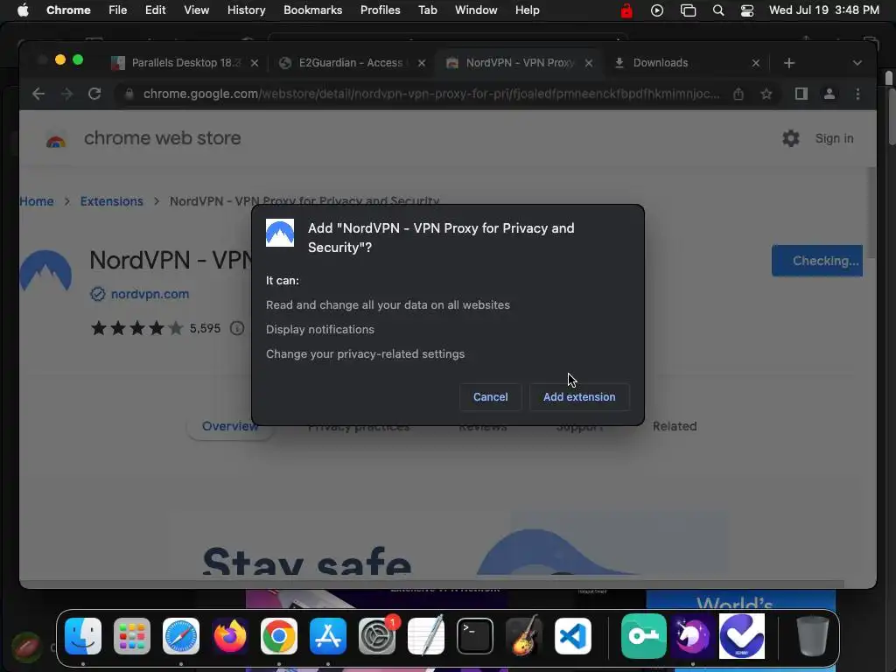The height and width of the screenshot is (672, 896).
Task: Open Spotlight search in menu bar
Action: [x=718, y=10]
